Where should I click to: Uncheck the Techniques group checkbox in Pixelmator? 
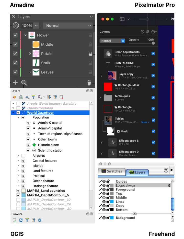coord(153,97)
